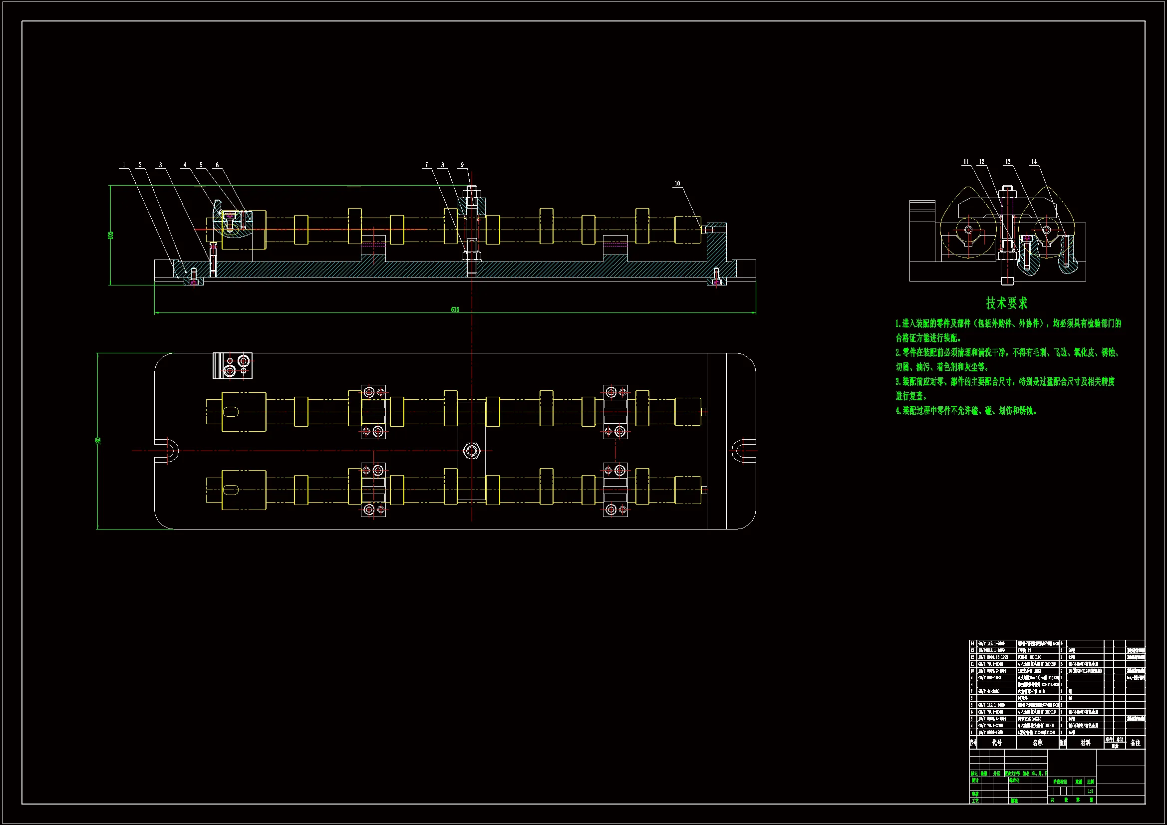Click the 代号 header in title block
This screenshot has height=825, width=1167.
coord(997,743)
